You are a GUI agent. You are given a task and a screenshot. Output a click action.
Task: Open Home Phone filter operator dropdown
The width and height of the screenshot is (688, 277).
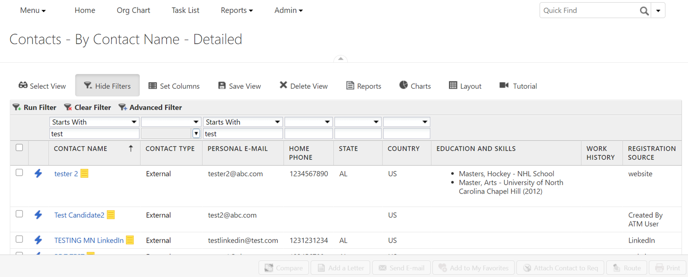point(308,122)
